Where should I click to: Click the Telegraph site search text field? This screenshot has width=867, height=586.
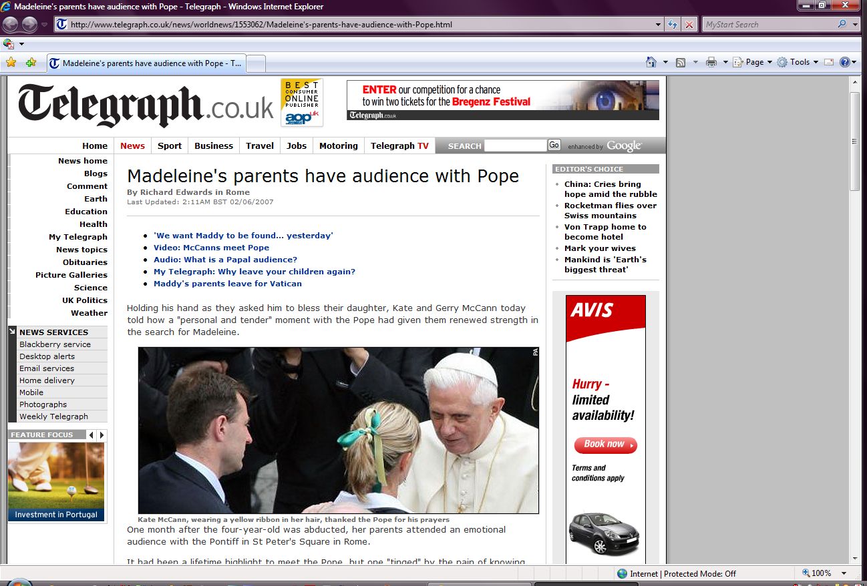[x=515, y=145]
